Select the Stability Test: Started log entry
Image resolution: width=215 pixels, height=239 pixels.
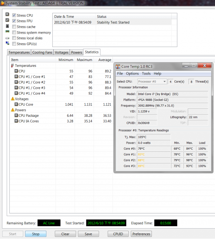[112, 22]
